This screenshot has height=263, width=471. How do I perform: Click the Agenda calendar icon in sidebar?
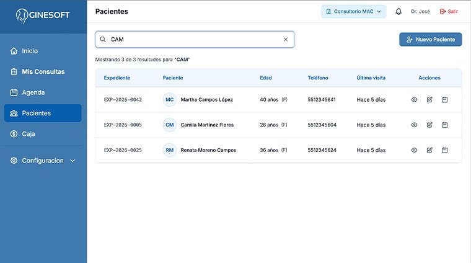point(14,92)
